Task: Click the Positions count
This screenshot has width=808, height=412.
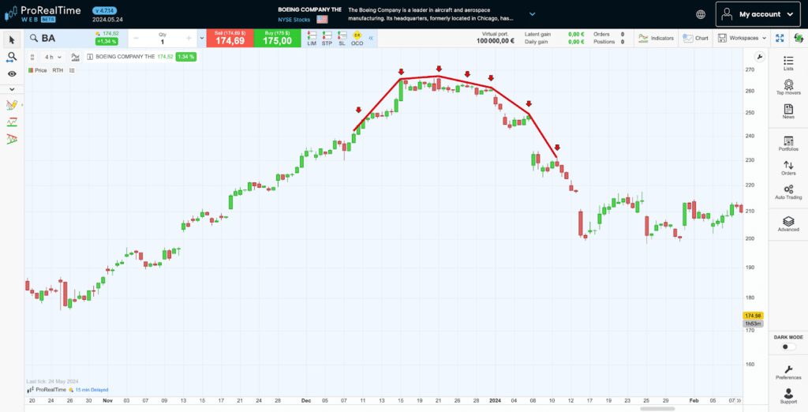Action: tap(623, 42)
